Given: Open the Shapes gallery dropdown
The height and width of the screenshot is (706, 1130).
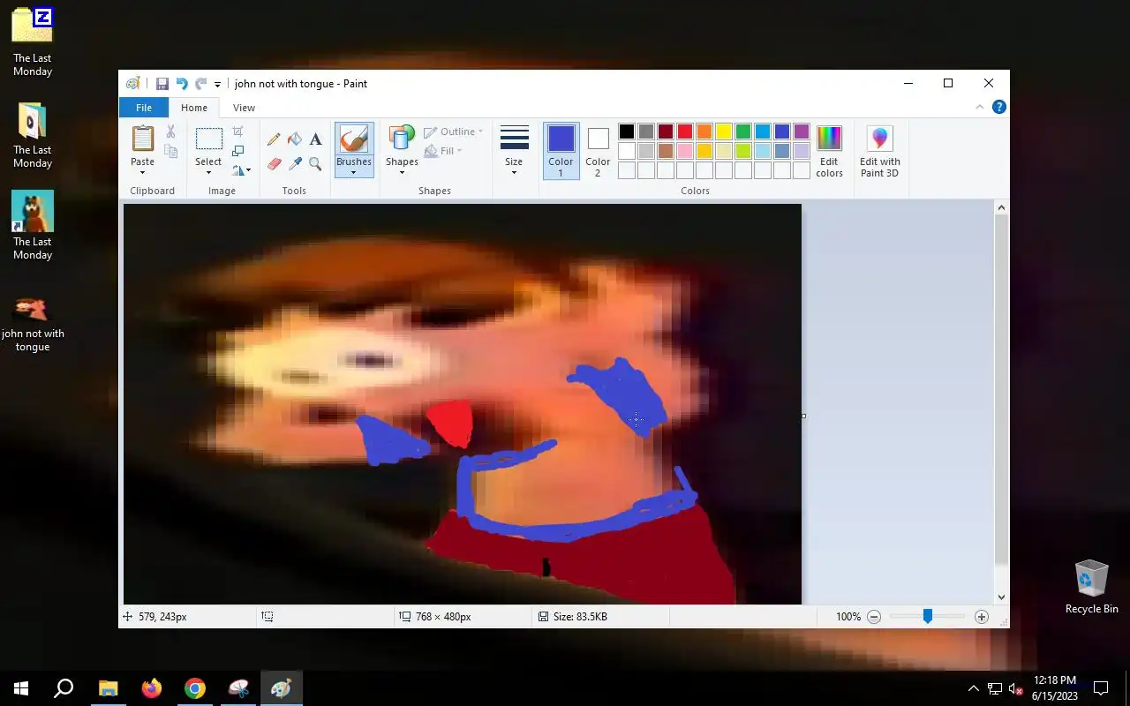Looking at the screenshot, I should pyautogui.click(x=402, y=172).
